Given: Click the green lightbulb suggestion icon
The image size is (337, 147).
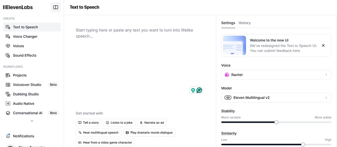Looking at the screenshot, I should coord(193,90).
